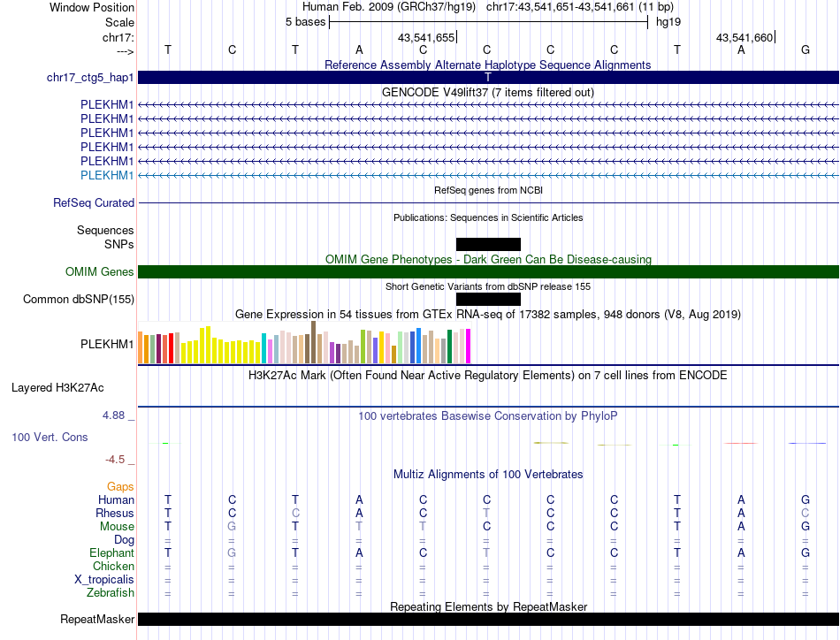The height and width of the screenshot is (640, 840).
Task: Open 100 vertebrates Basewise Conservation by PhyloP title
Action: click(x=488, y=416)
